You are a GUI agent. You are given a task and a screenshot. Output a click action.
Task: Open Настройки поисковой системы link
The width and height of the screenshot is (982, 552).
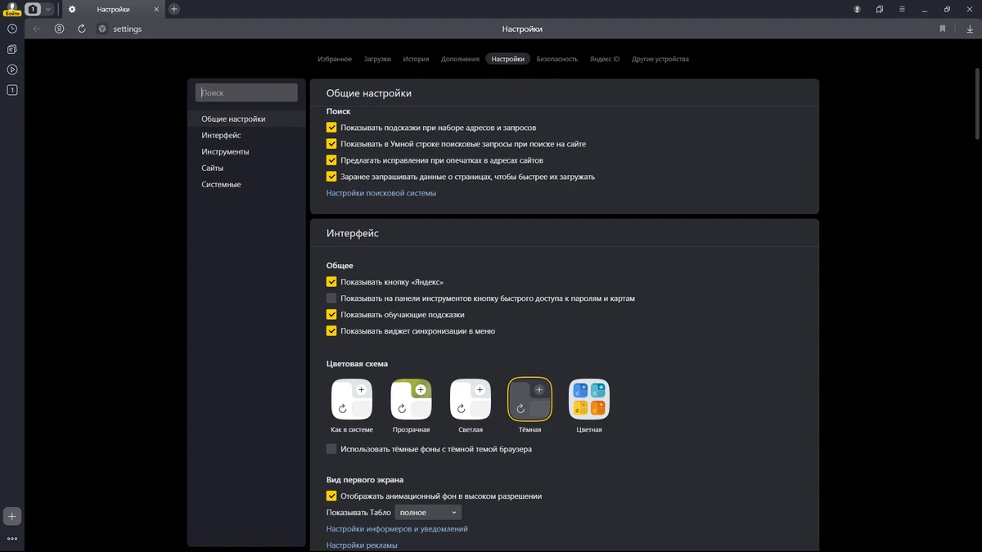pos(381,193)
